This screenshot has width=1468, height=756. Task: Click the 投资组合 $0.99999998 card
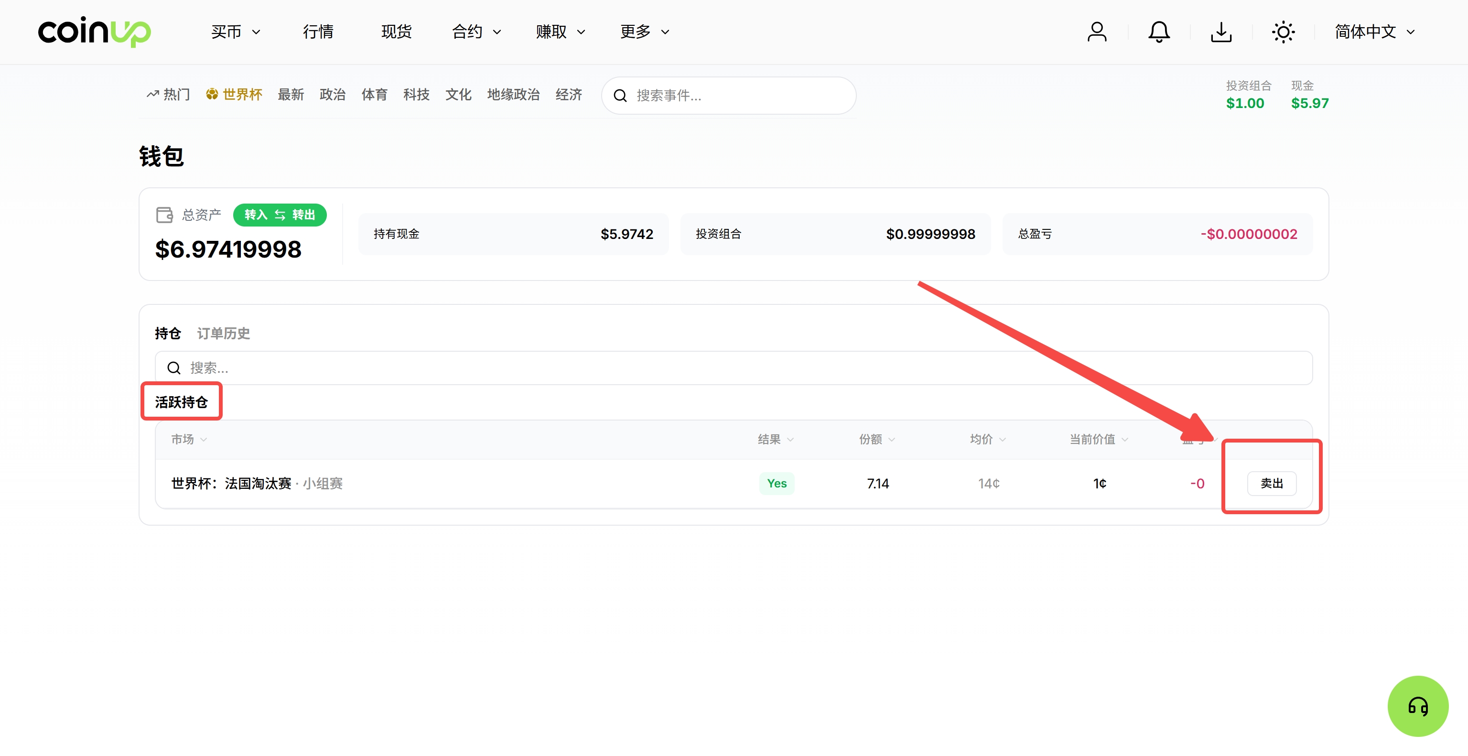[x=835, y=234]
